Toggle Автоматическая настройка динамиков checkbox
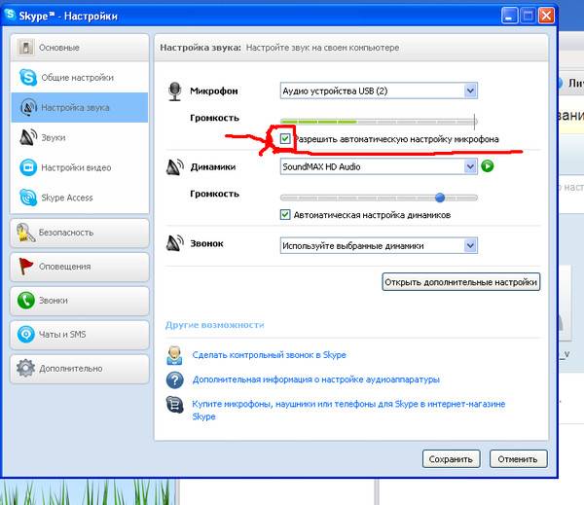 (285, 214)
